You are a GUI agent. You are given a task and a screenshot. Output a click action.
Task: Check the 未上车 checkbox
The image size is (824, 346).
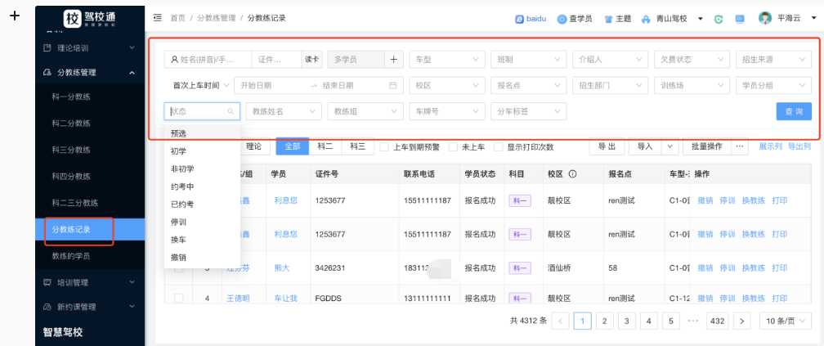454,147
